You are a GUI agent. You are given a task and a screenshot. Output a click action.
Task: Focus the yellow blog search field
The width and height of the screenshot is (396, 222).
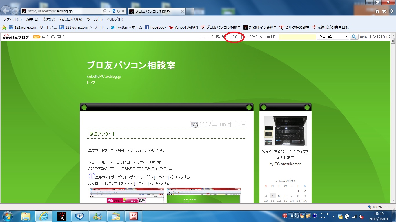297,37
